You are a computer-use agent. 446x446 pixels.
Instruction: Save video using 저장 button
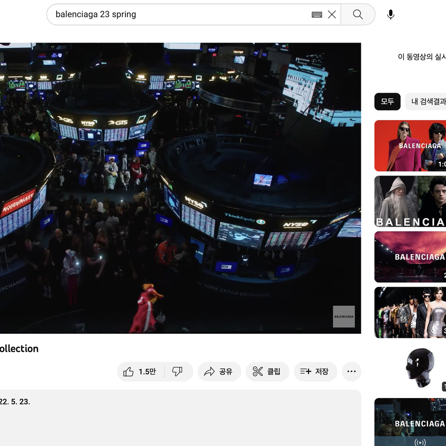(315, 372)
